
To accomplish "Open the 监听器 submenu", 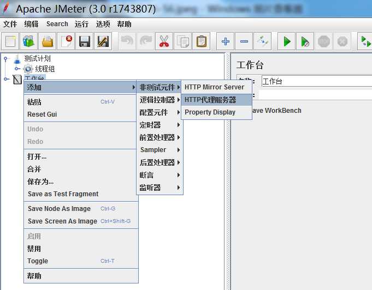I will (160, 188).
